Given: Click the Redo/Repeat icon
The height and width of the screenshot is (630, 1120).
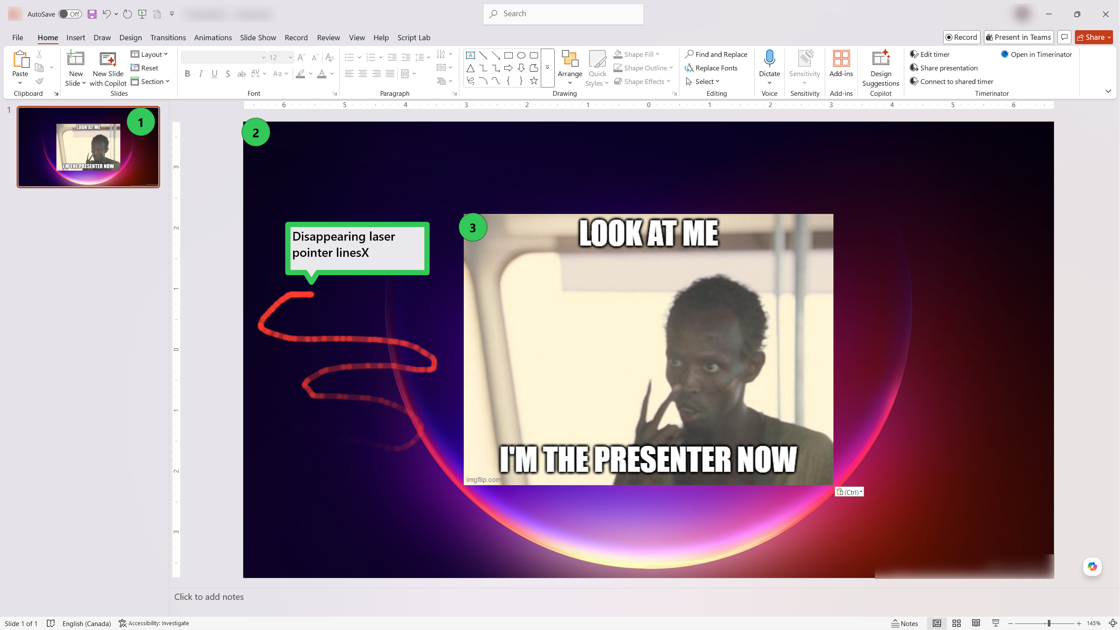Looking at the screenshot, I should click(127, 14).
